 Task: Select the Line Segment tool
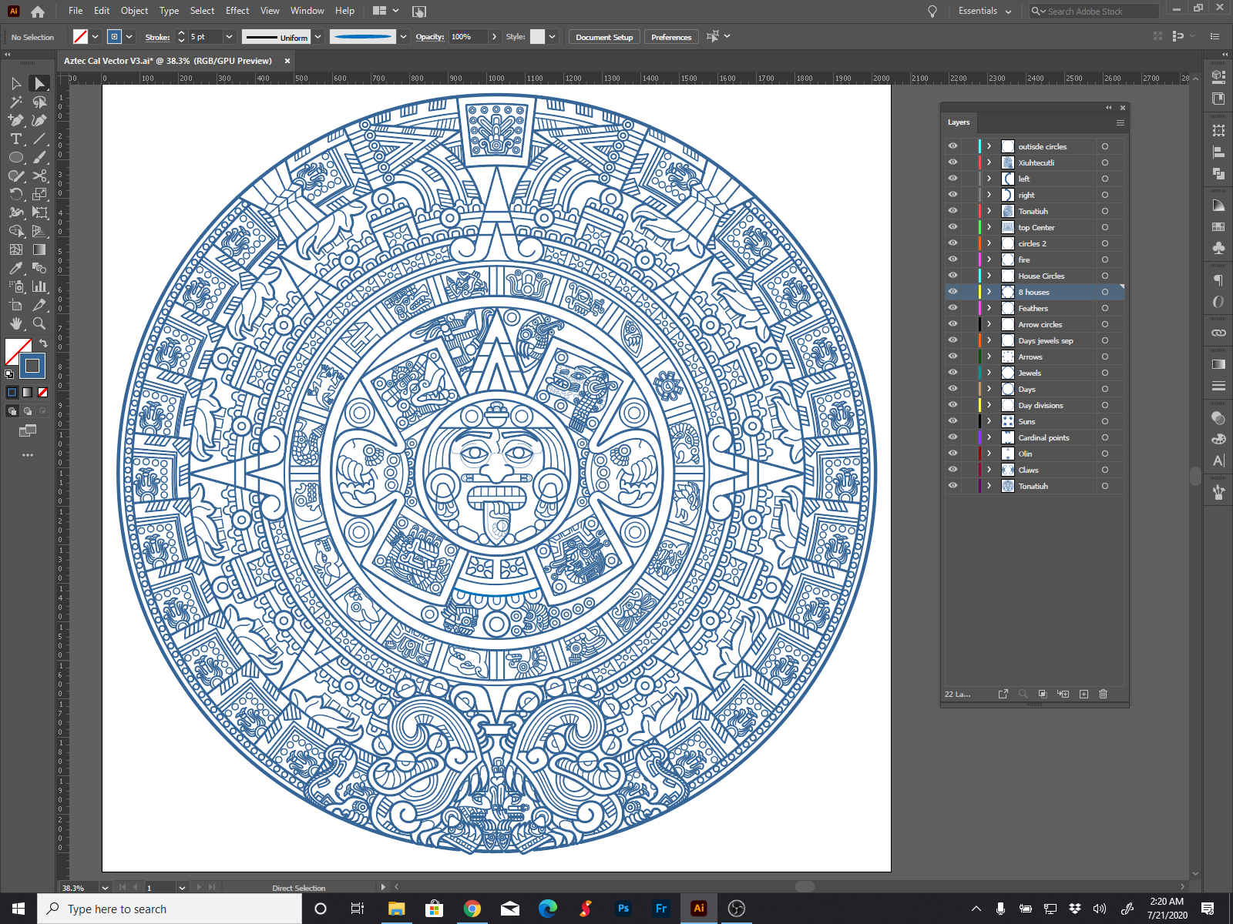[39, 139]
